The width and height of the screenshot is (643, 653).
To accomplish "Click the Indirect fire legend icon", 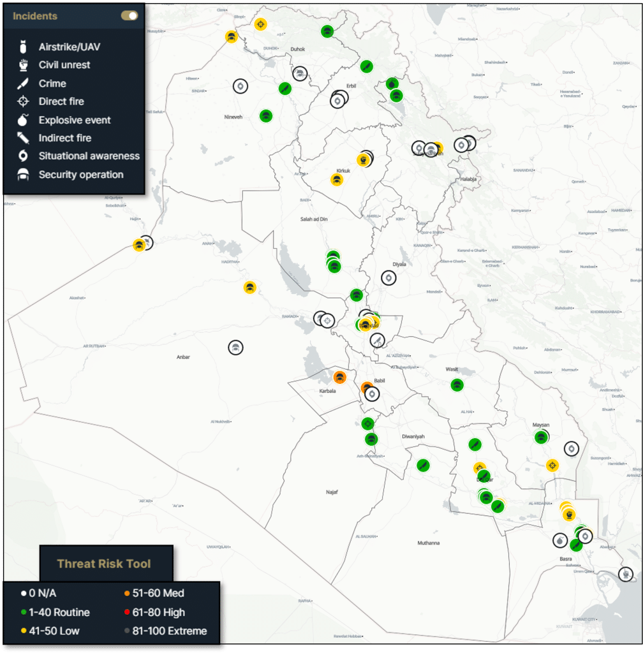I will click(23, 138).
